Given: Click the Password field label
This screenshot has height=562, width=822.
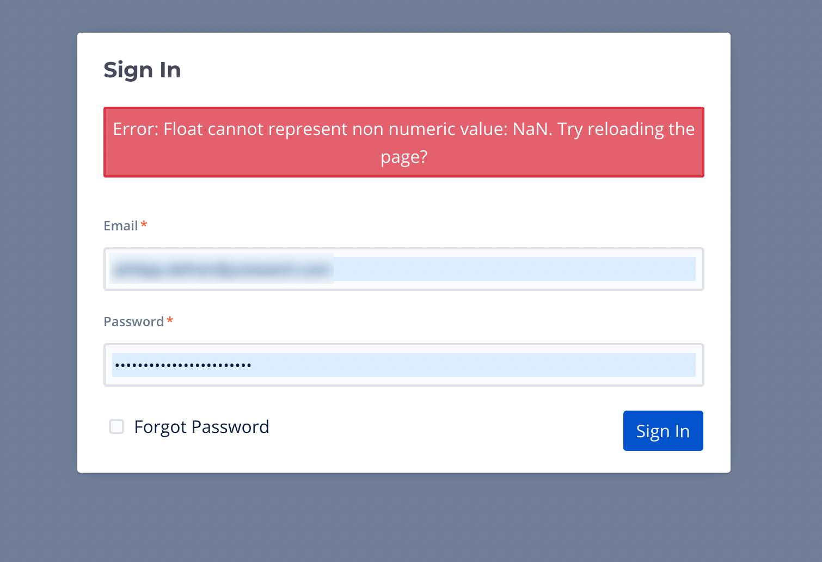Looking at the screenshot, I should click(x=133, y=322).
